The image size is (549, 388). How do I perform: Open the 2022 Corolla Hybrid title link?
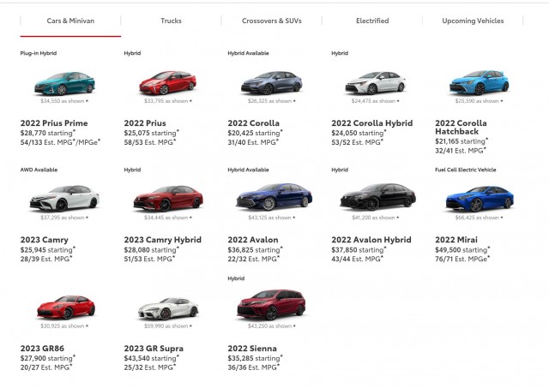[371, 123]
